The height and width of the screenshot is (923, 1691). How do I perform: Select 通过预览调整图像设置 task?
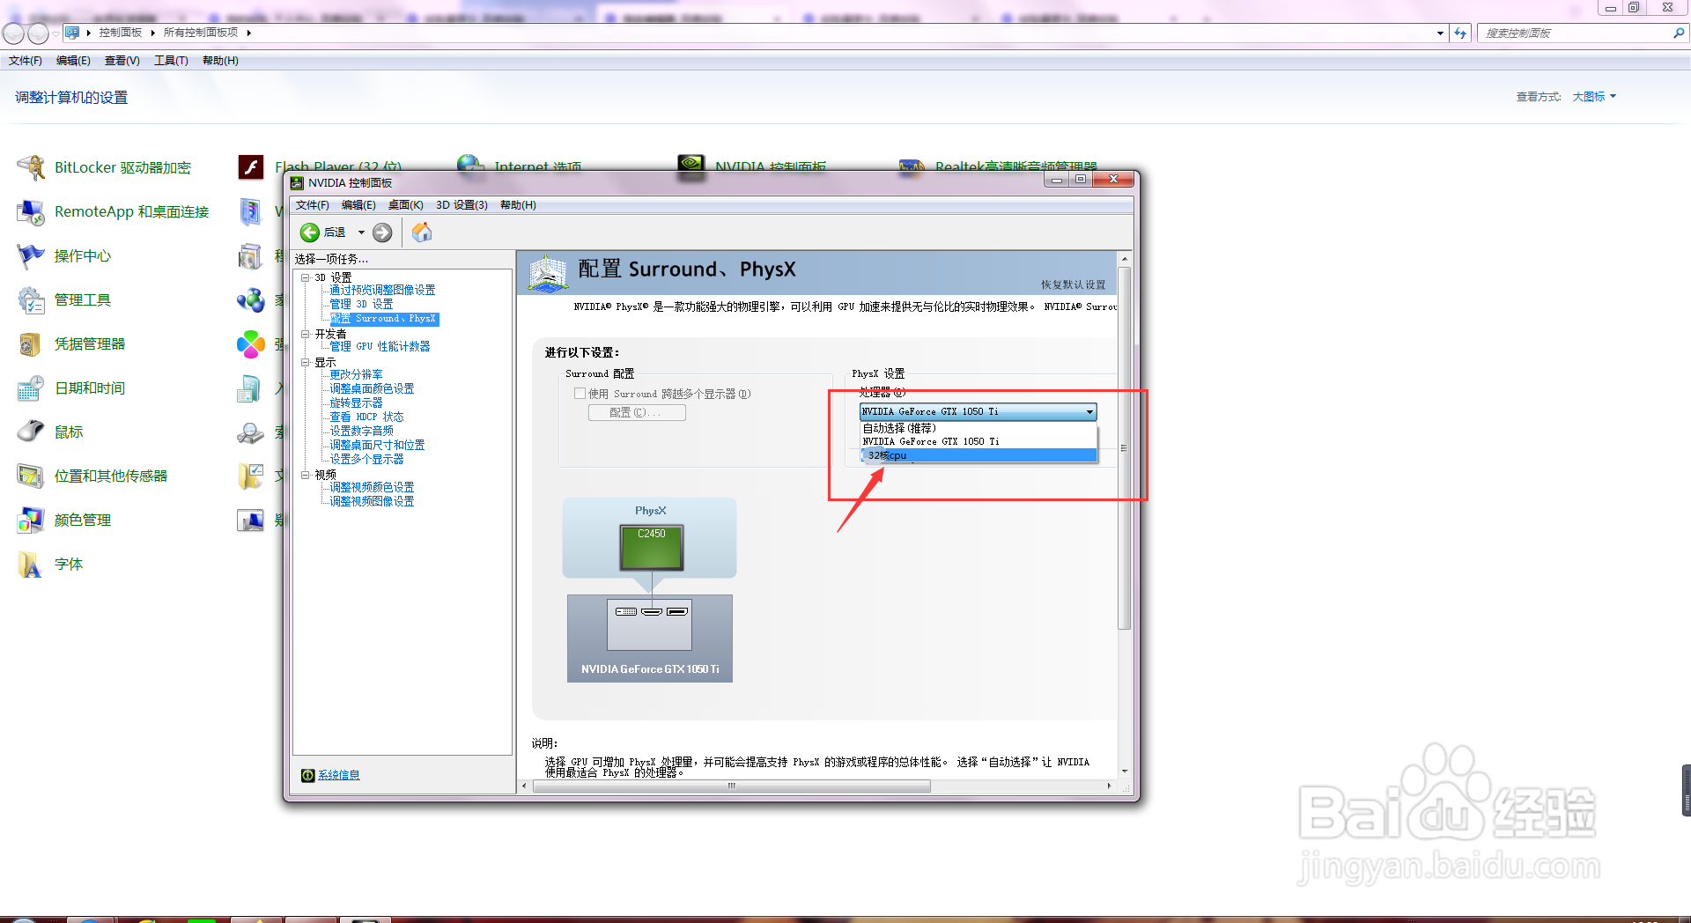pyautogui.click(x=382, y=290)
